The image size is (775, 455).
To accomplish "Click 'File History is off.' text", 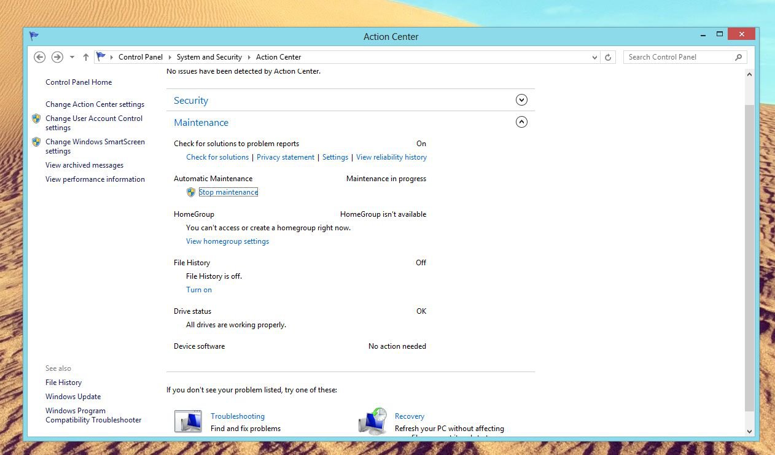I will click(214, 276).
